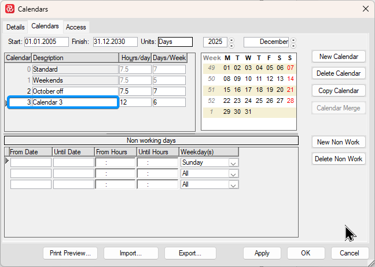Click the Export button
Viewport: 375px width, 267px height.
pos(190,253)
